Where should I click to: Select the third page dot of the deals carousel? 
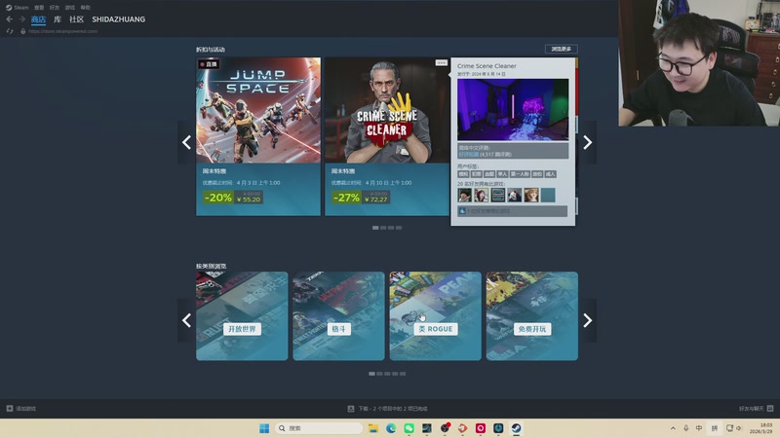pos(391,228)
